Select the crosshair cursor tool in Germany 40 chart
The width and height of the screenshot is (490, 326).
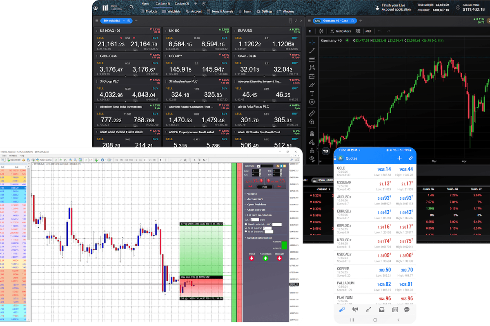click(x=312, y=42)
